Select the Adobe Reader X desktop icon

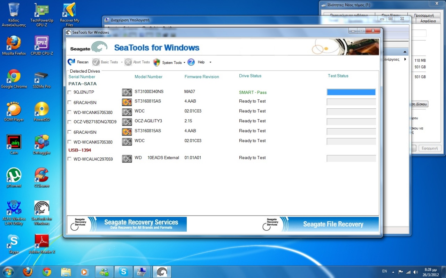pyautogui.click(x=42, y=244)
